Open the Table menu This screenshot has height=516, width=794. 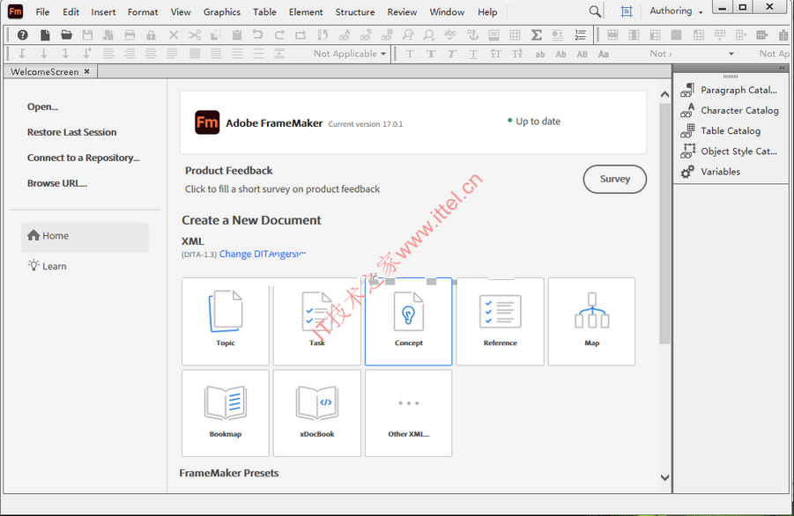264,11
